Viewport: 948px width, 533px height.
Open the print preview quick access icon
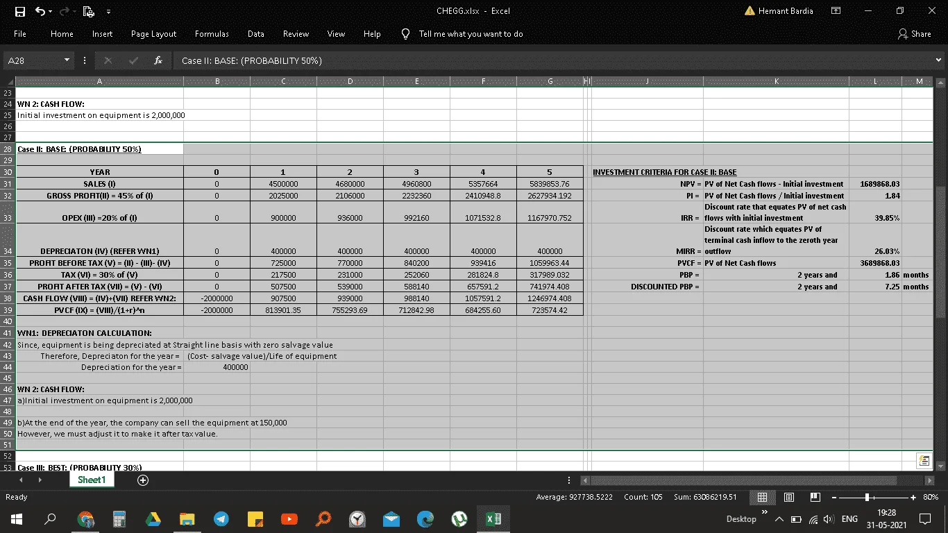[88, 11]
